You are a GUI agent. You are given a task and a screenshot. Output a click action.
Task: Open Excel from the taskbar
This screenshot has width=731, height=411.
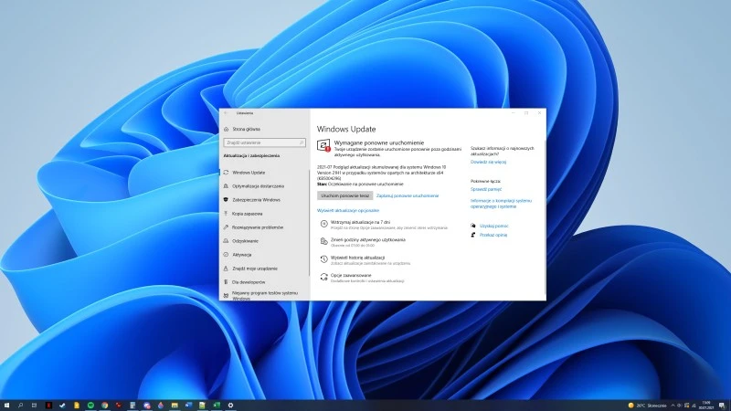click(217, 406)
